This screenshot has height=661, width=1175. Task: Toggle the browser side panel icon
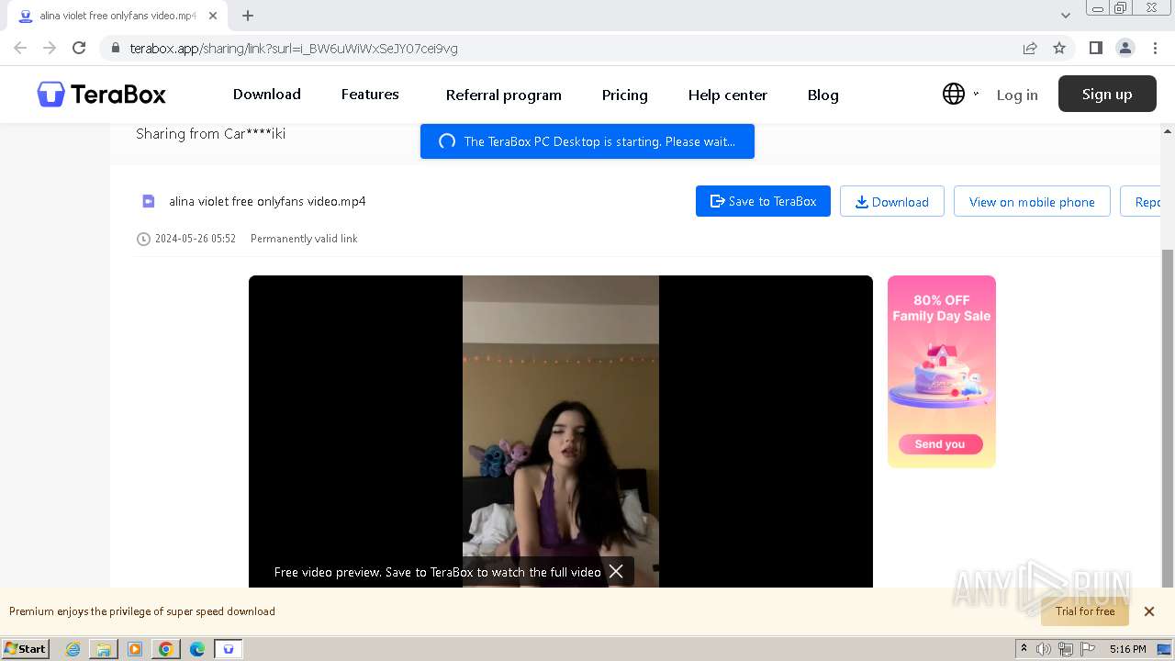coord(1095,48)
